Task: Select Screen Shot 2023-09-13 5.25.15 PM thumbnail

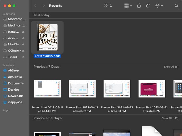Action: click(x=152, y=88)
